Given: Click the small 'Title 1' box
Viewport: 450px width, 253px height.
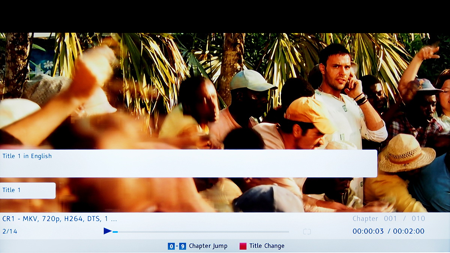Looking at the screenshot, I should 28,190.
